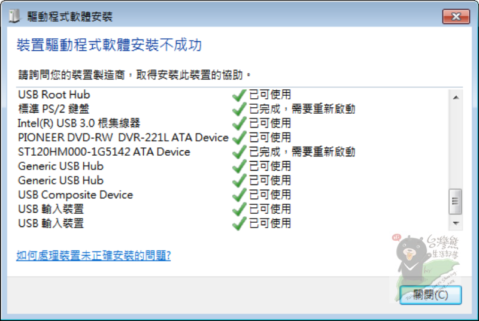The height and width of the screenshot is (321, 479).
Task: Select the USB Root Hub entry
Action: click(x=54, y=95)
